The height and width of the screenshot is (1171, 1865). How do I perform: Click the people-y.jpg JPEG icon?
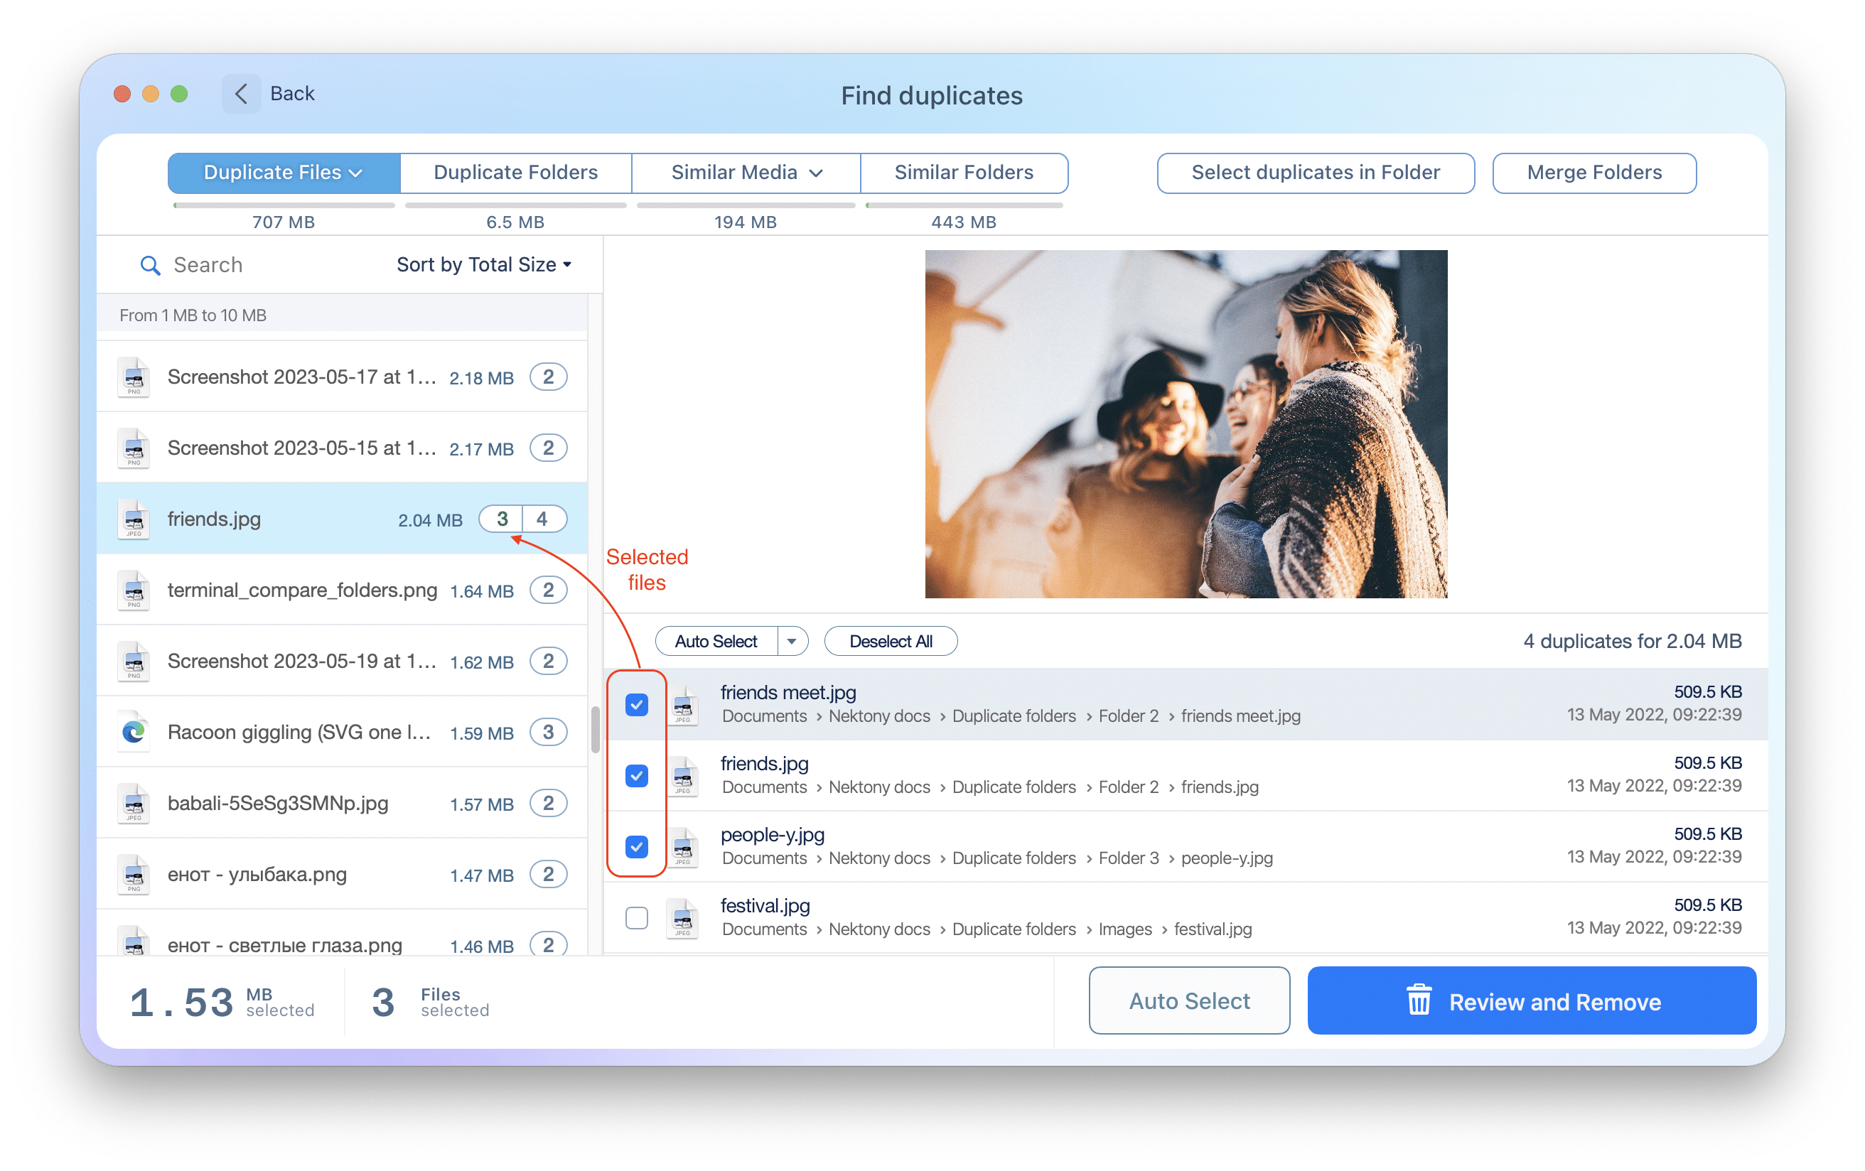(682, 848)
